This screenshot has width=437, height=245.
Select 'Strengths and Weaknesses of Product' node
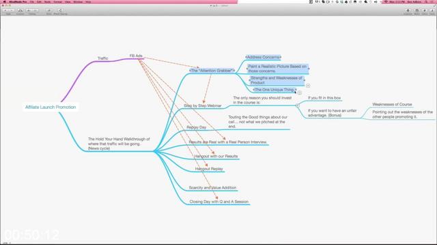click(x=277, y=80)
